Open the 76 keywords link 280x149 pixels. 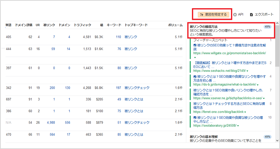coord(119,49)
